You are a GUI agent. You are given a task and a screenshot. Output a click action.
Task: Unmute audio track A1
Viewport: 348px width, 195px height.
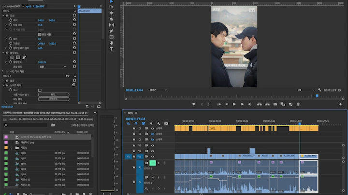[152, 163]
